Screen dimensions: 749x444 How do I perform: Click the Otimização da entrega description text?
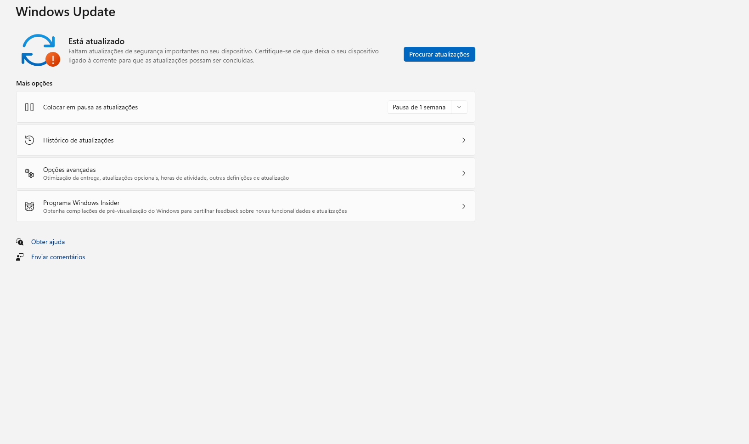[x=166, y=178]
